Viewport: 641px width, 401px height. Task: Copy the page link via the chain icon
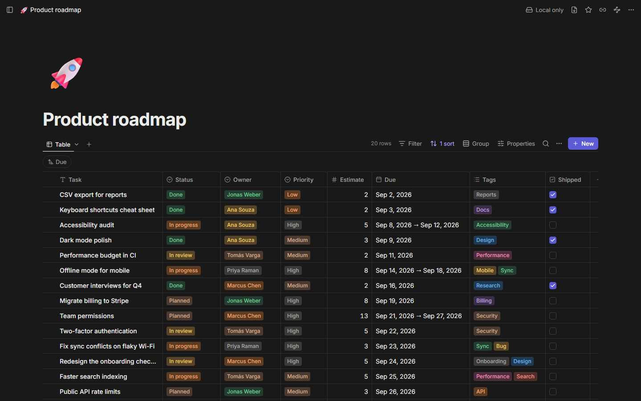coord(603,10)
